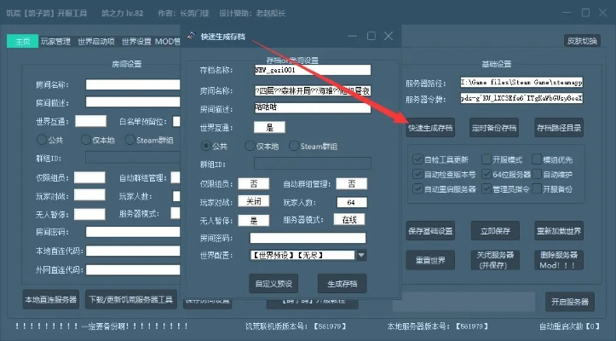Open the 世界设置 tab
The width and height of the screenshot is (616, 341).
point(136,41)
